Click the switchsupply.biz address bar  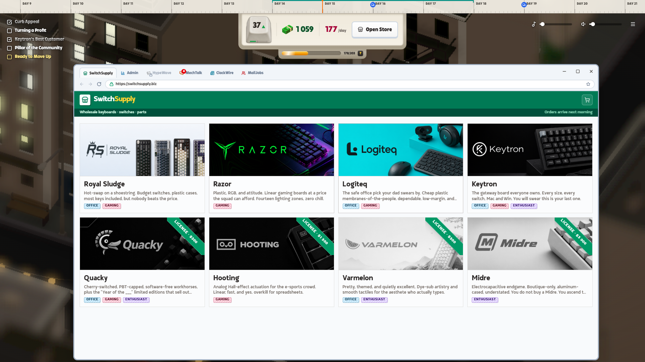(x=349, y=84)
